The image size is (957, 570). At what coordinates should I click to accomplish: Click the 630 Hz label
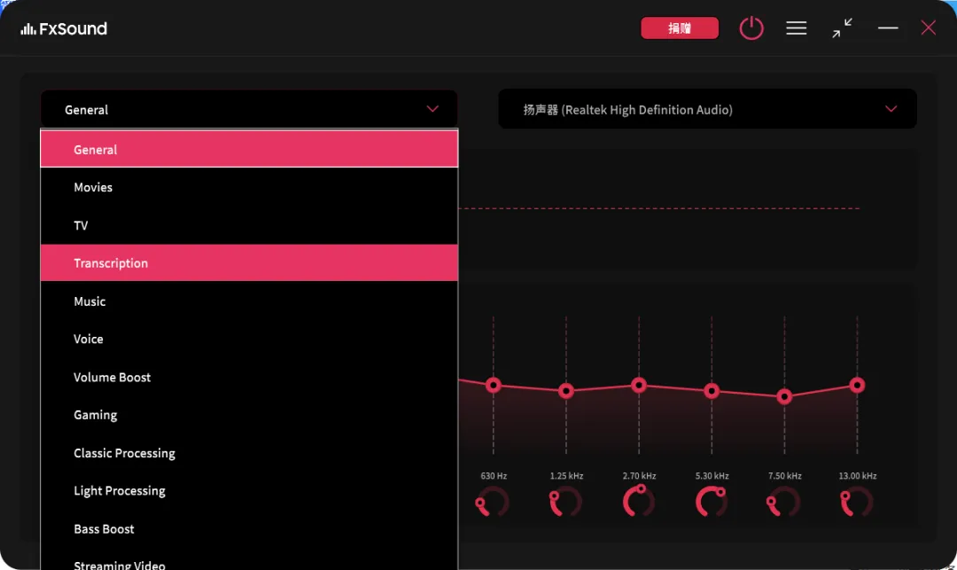494,476
